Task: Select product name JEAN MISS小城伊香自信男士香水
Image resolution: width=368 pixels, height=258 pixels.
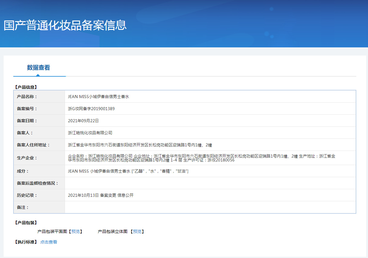Action: (98, 97)
